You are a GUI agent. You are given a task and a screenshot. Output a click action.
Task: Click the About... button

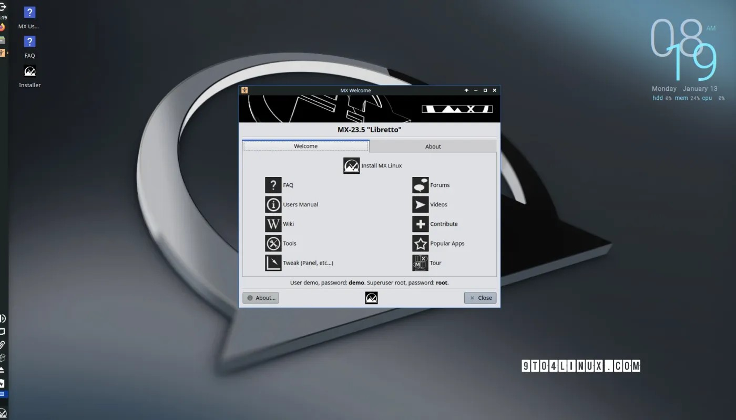(261, 298)
